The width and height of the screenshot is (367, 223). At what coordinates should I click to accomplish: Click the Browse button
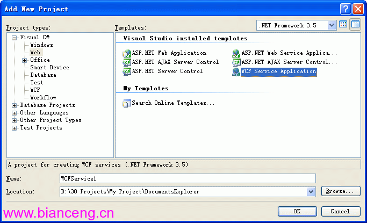point(341,191)
